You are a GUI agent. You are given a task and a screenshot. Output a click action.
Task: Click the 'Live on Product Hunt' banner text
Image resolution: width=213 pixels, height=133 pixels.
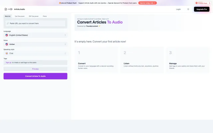point(69,3)
